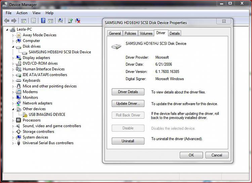Switch to the Volumes tab
252x183 pixels.
(146, 33)
